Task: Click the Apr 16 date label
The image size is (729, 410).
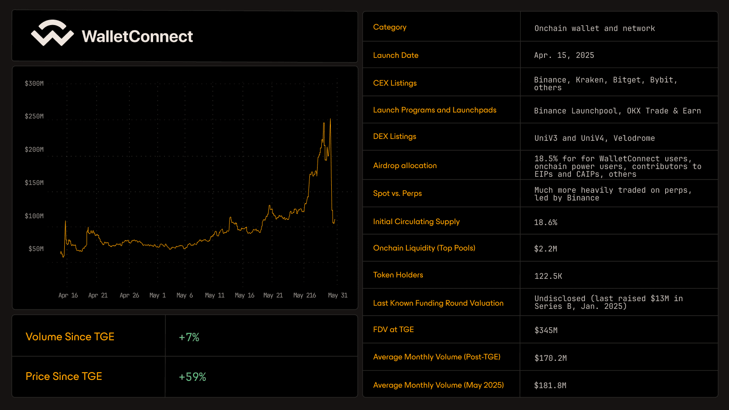Action: pos(68,295)
